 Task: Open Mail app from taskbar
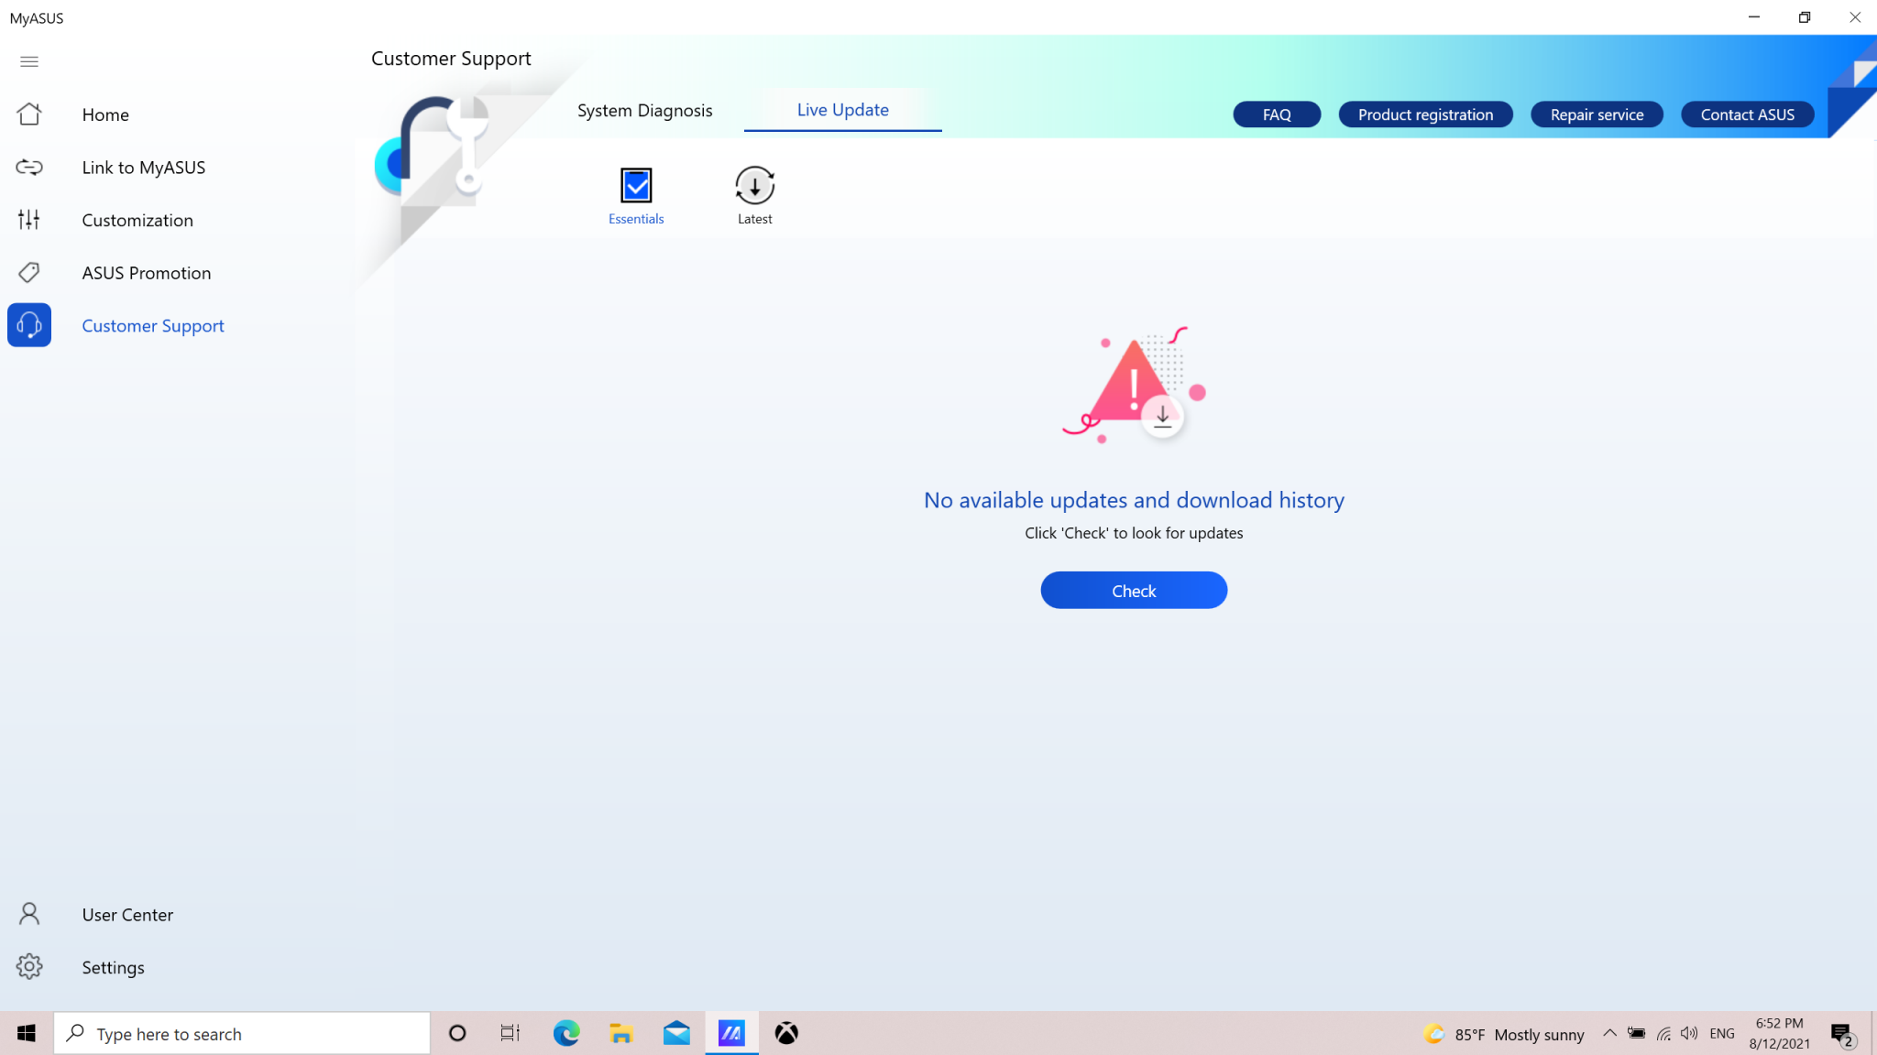[676, 1033]
